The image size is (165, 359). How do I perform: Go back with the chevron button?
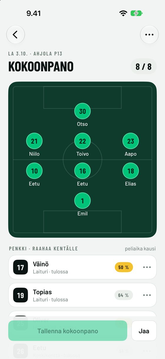[15, 34]
